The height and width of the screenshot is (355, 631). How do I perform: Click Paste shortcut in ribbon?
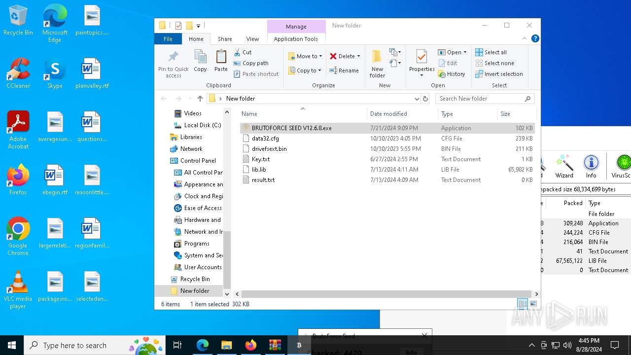[256, 74]
